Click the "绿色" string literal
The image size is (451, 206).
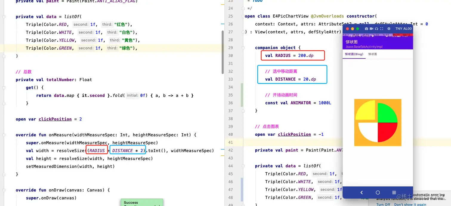[x=126, y=48]
